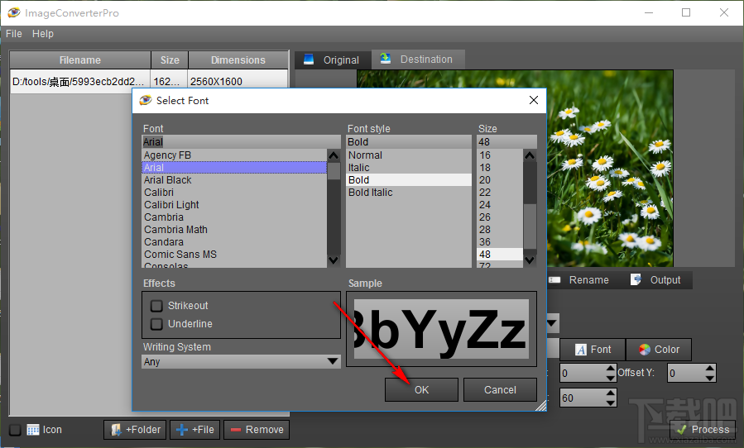Pick Candara in font list
Image resolution: width=744 pixels, height=448 pixels.
tap(234, 242)
